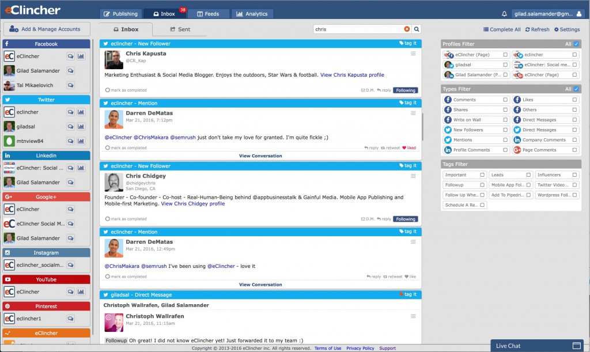Check the Influencers tag filter

pyautogui.click(x=574, y=175)
